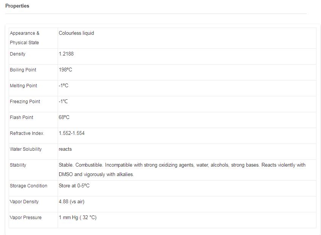Click the Density row label
321x235 pixels.
click(x=18, y=54)
